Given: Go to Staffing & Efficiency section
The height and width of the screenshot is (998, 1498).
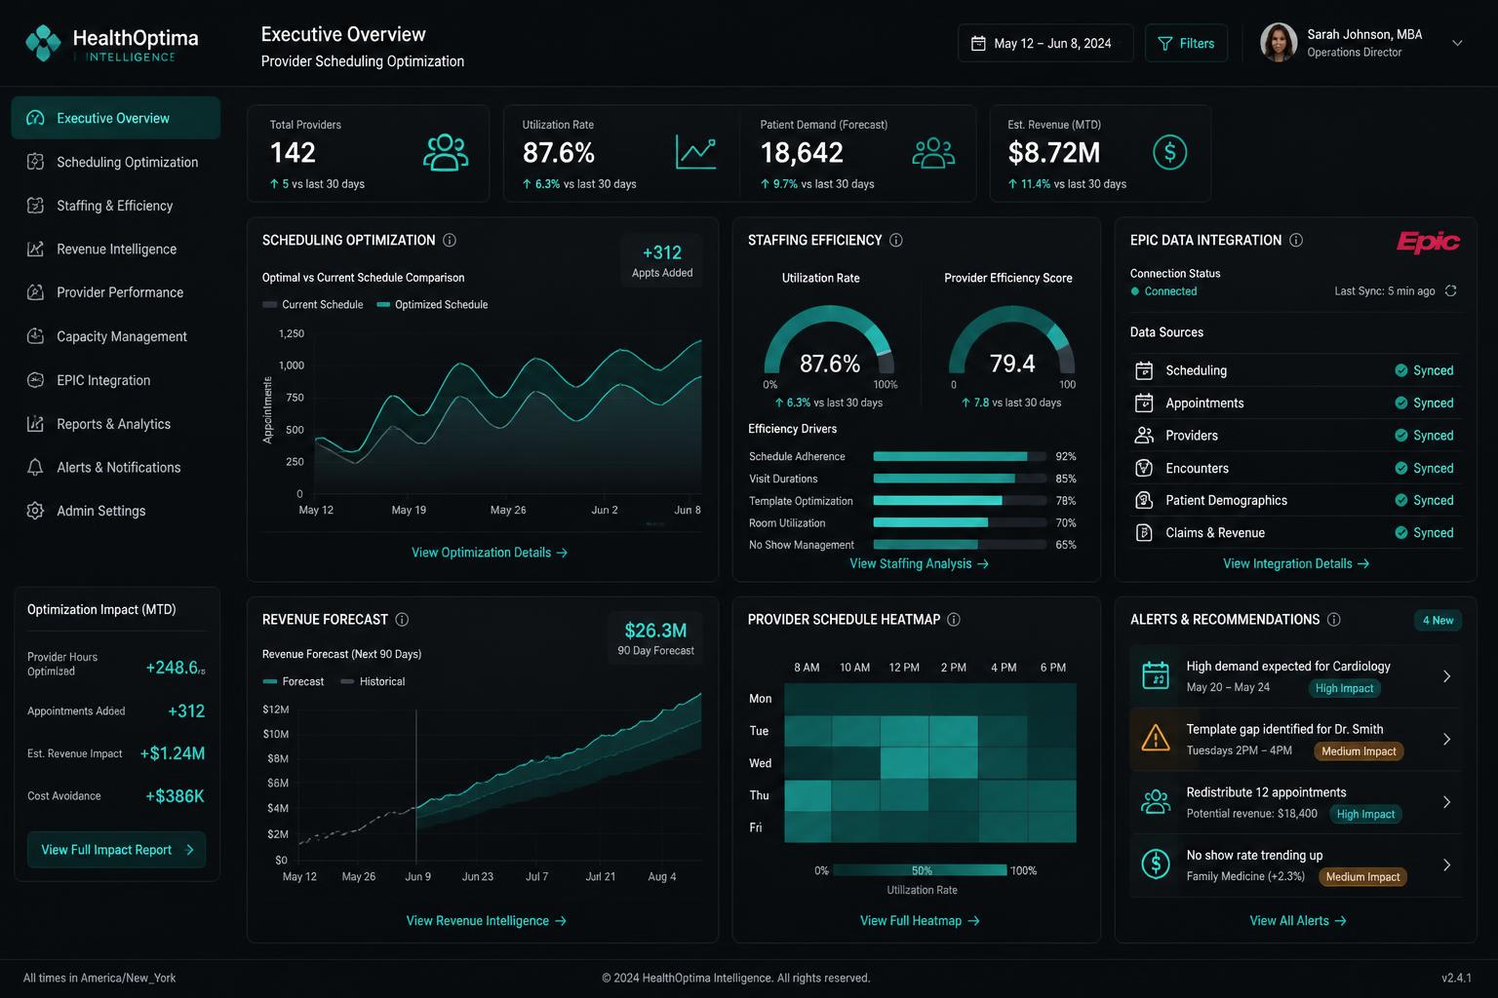Looking at the screenshot, I should 115,206.
